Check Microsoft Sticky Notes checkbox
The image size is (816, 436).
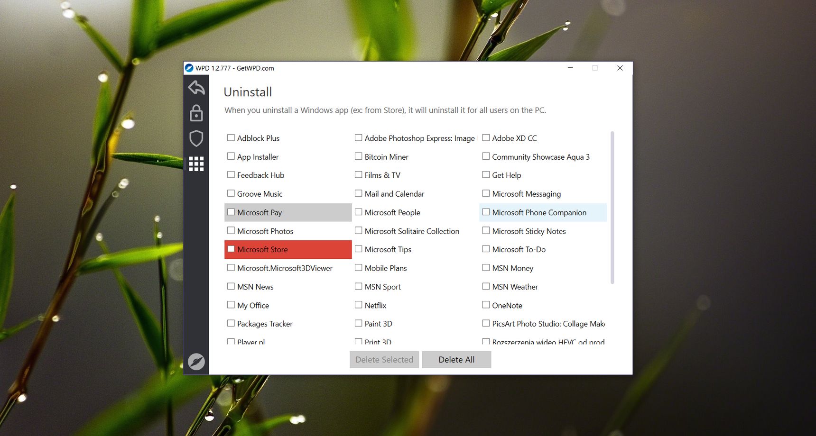[486, 231]
